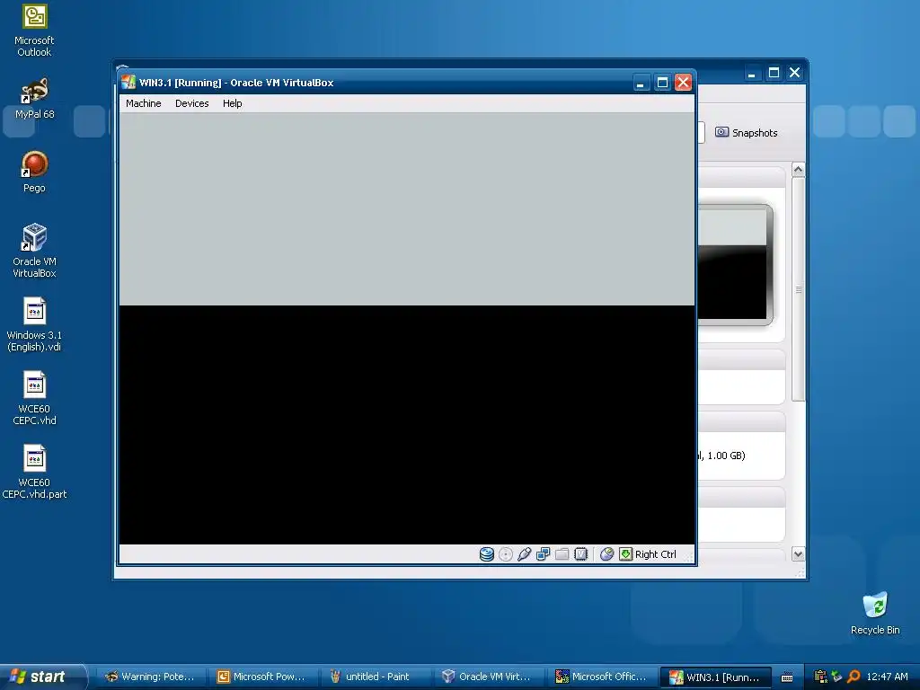Click the 12:47 AM system clock
The height and width of the screenshot is (690, 920).
[887, 677]
